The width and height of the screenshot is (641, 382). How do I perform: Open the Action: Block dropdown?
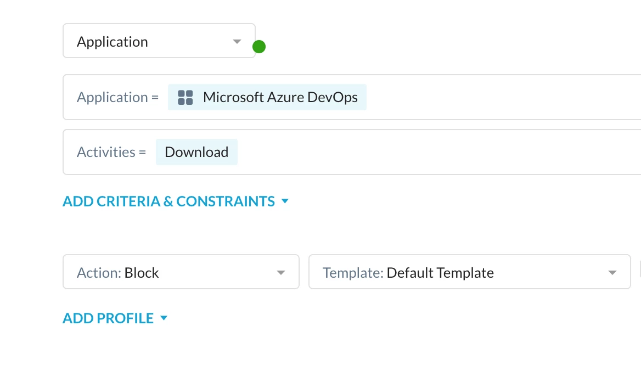coord(181,272)
